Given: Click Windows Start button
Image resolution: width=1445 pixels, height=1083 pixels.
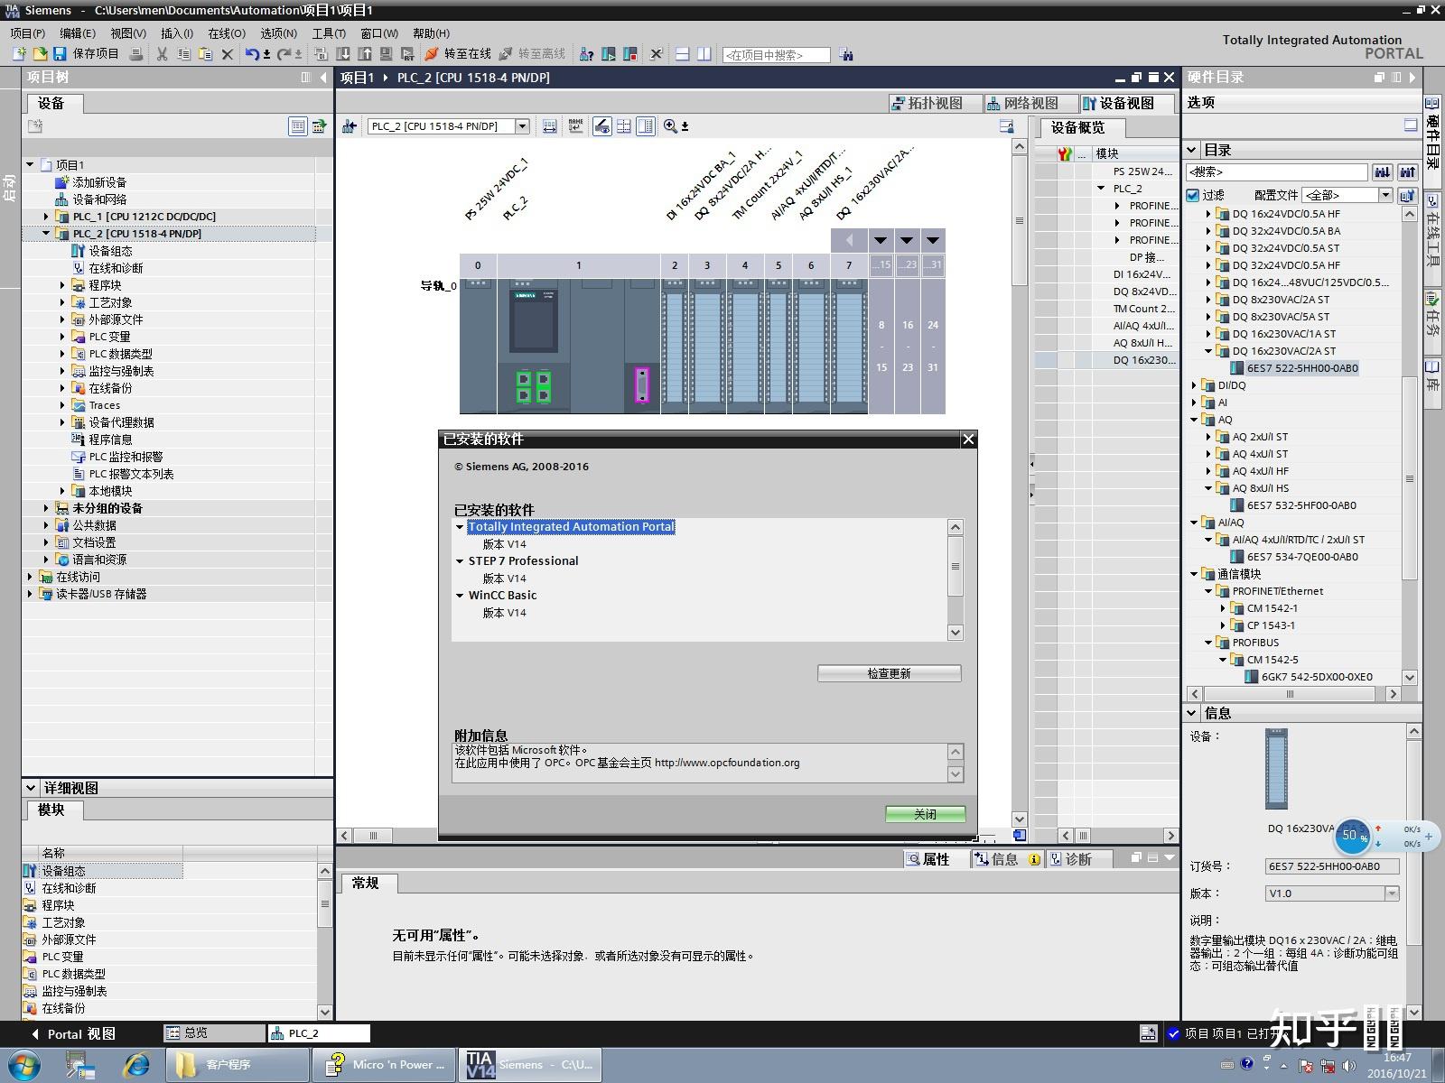Looking at the screenshot, I should tap(23, 1065).
